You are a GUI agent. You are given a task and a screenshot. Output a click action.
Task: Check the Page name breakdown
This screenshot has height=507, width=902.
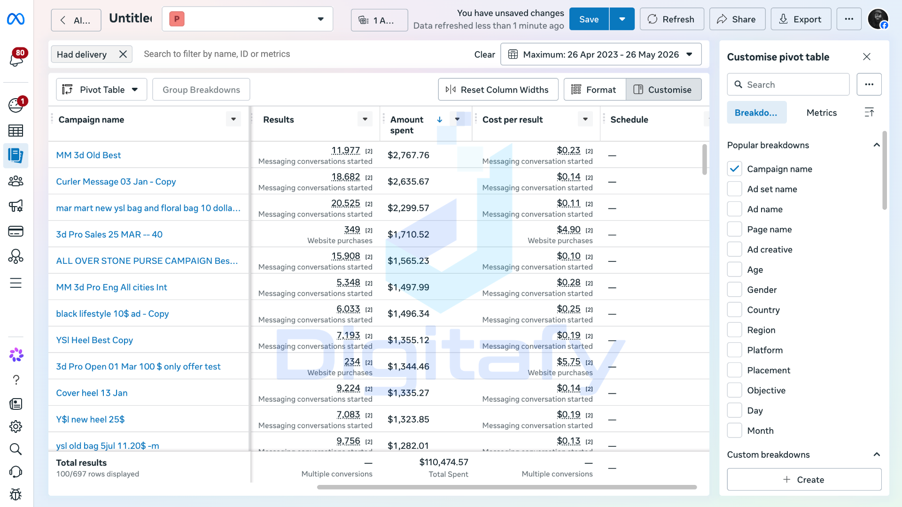(x=735, y=229)
